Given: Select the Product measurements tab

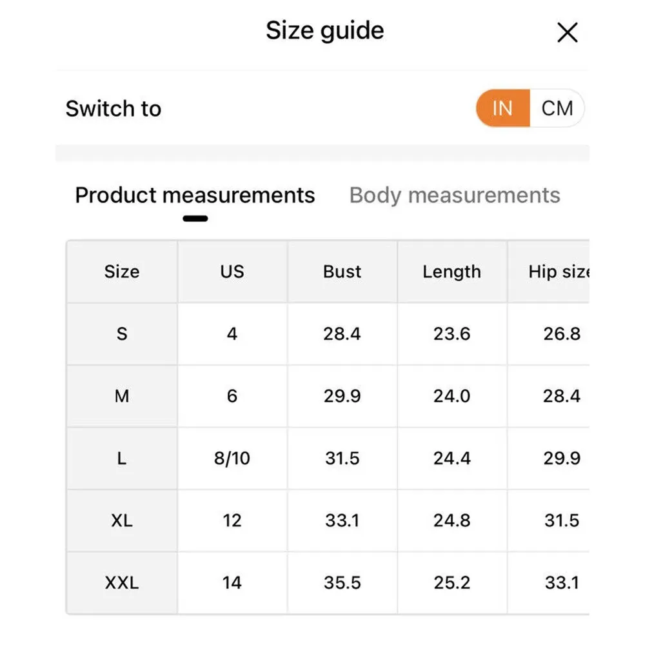Looking at the screenshot, I should coord(195,195).
